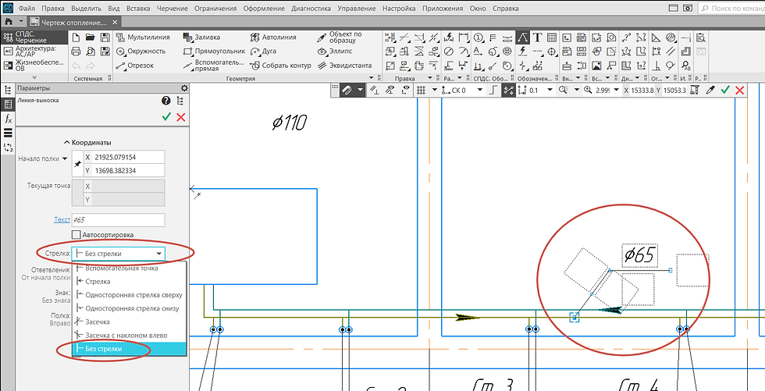
Task: Open the Ограничения menu
Action: (x=215, y=9)
